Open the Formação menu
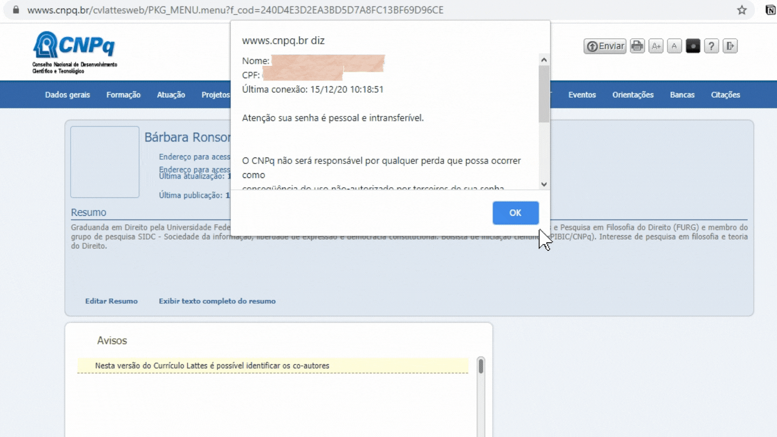Viewport: 777px width, 437px height. click(x=124, y=94)
